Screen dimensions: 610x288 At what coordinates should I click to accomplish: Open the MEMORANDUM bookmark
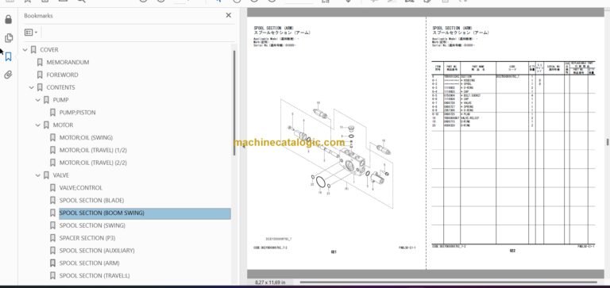click(x=68, y=62)
